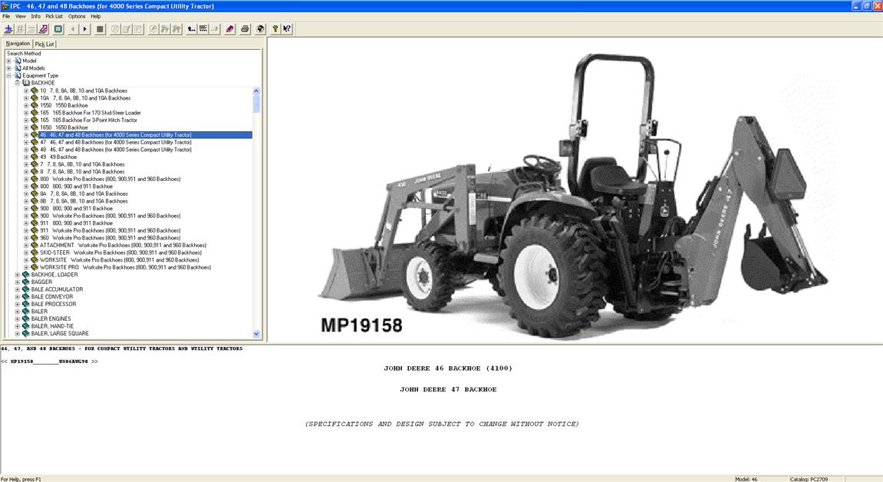
Task: Switch to the Navigation tab
Action: [18, 43]
